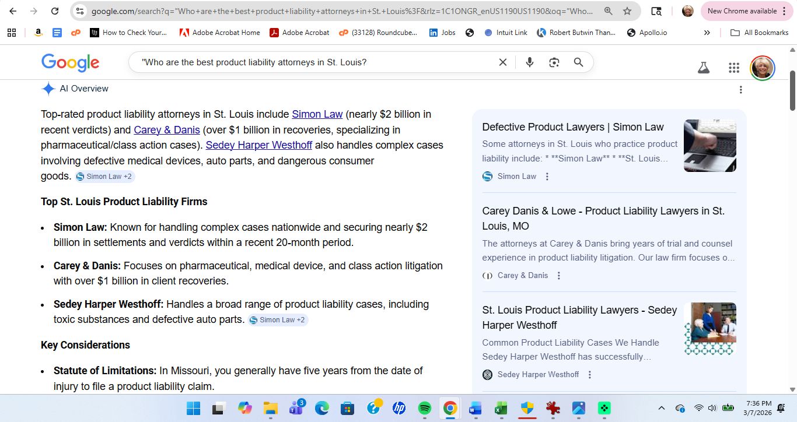Show more bookmarks with the overflow chevron
The width and height of the screenshot is (797, 422).
click(x=707, y=33)
